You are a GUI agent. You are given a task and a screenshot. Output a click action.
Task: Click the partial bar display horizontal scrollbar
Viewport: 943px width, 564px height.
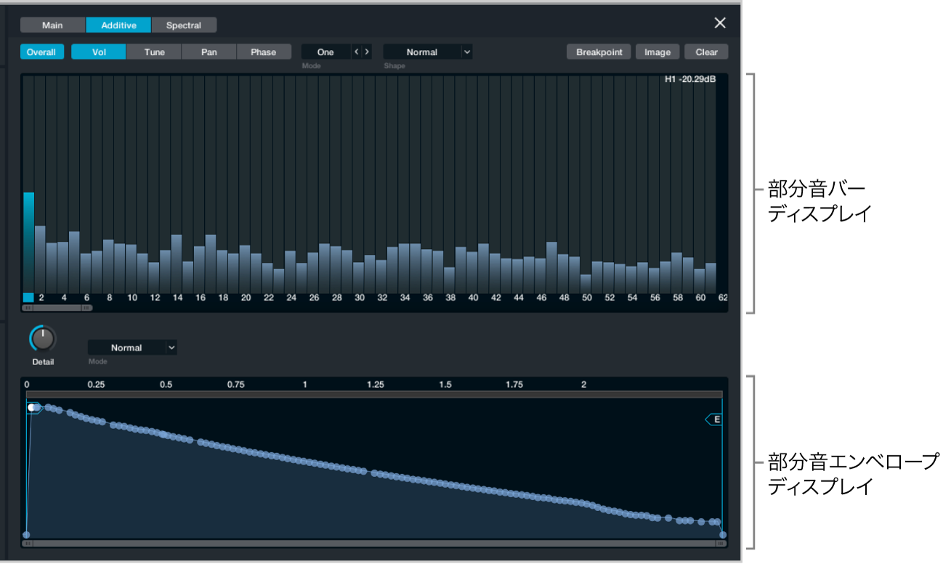[x=57, y=308]
